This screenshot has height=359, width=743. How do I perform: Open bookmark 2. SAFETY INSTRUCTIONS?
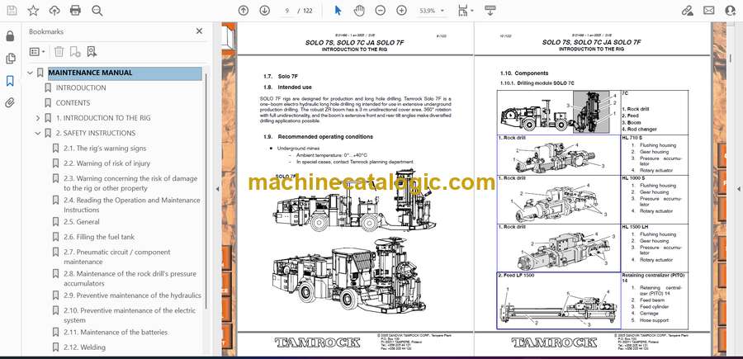pos(96,133)
